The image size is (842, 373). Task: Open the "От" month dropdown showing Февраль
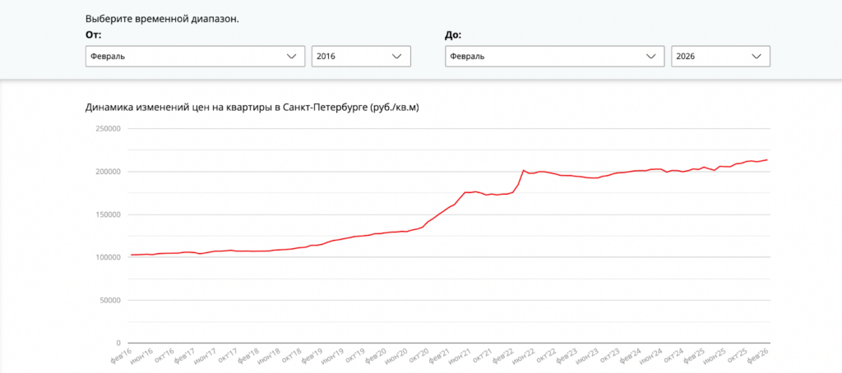pyautogui.click(x=193, y=57)
